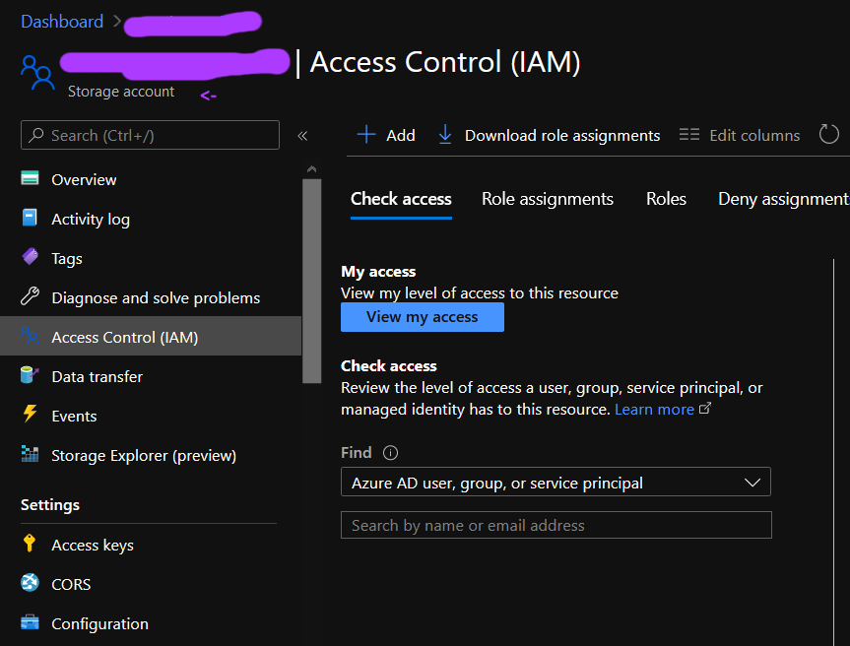
Task: Click the lightning bolt Events icon
Action: [x=30, y=414]
